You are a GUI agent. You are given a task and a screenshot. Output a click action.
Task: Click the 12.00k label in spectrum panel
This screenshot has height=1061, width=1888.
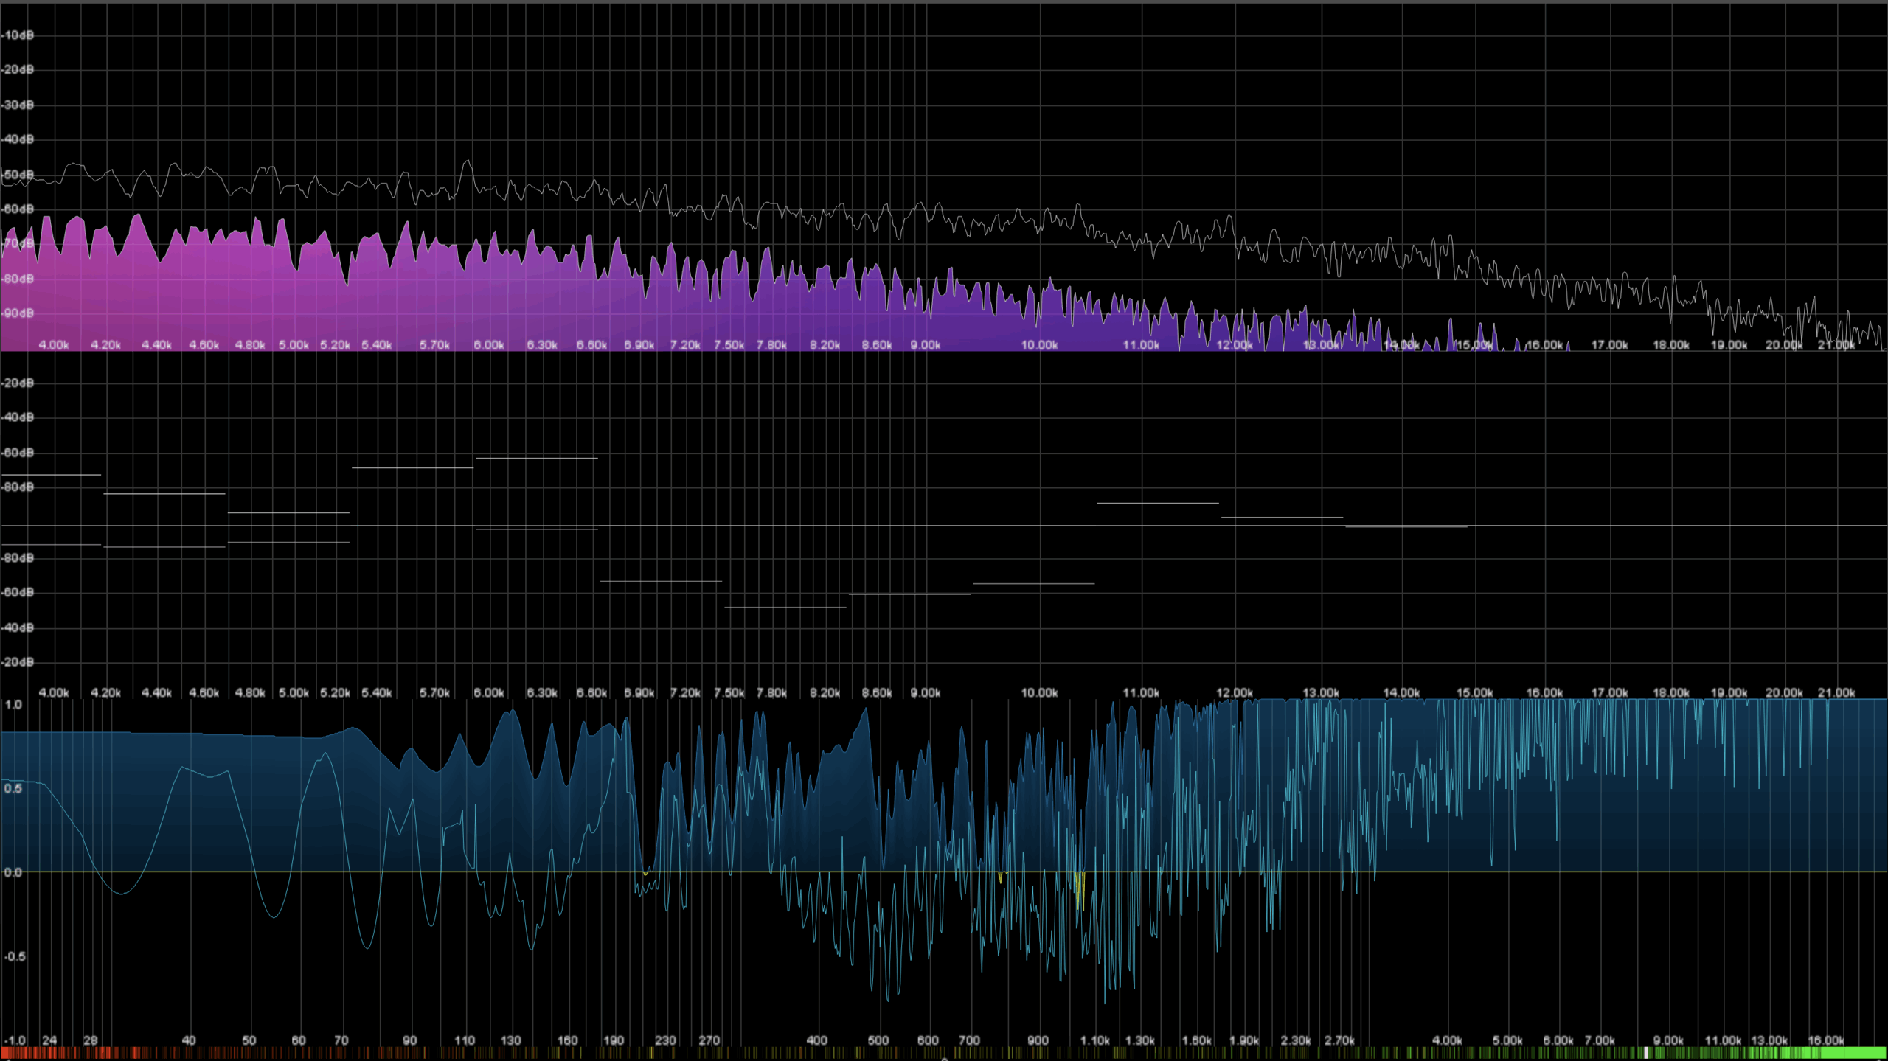point(1234,345)
